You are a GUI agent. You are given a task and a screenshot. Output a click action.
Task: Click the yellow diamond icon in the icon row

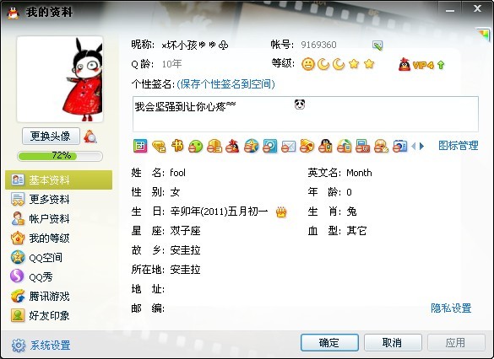[159, 146]
